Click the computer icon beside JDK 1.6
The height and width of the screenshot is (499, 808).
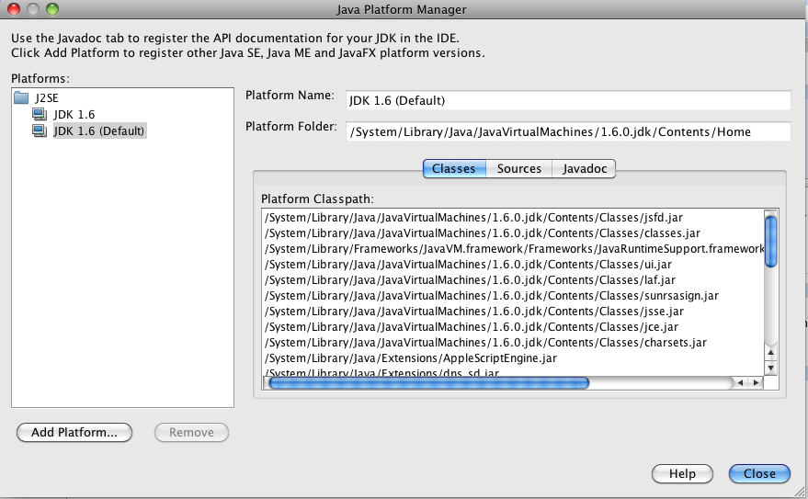(x=40, y=114)
